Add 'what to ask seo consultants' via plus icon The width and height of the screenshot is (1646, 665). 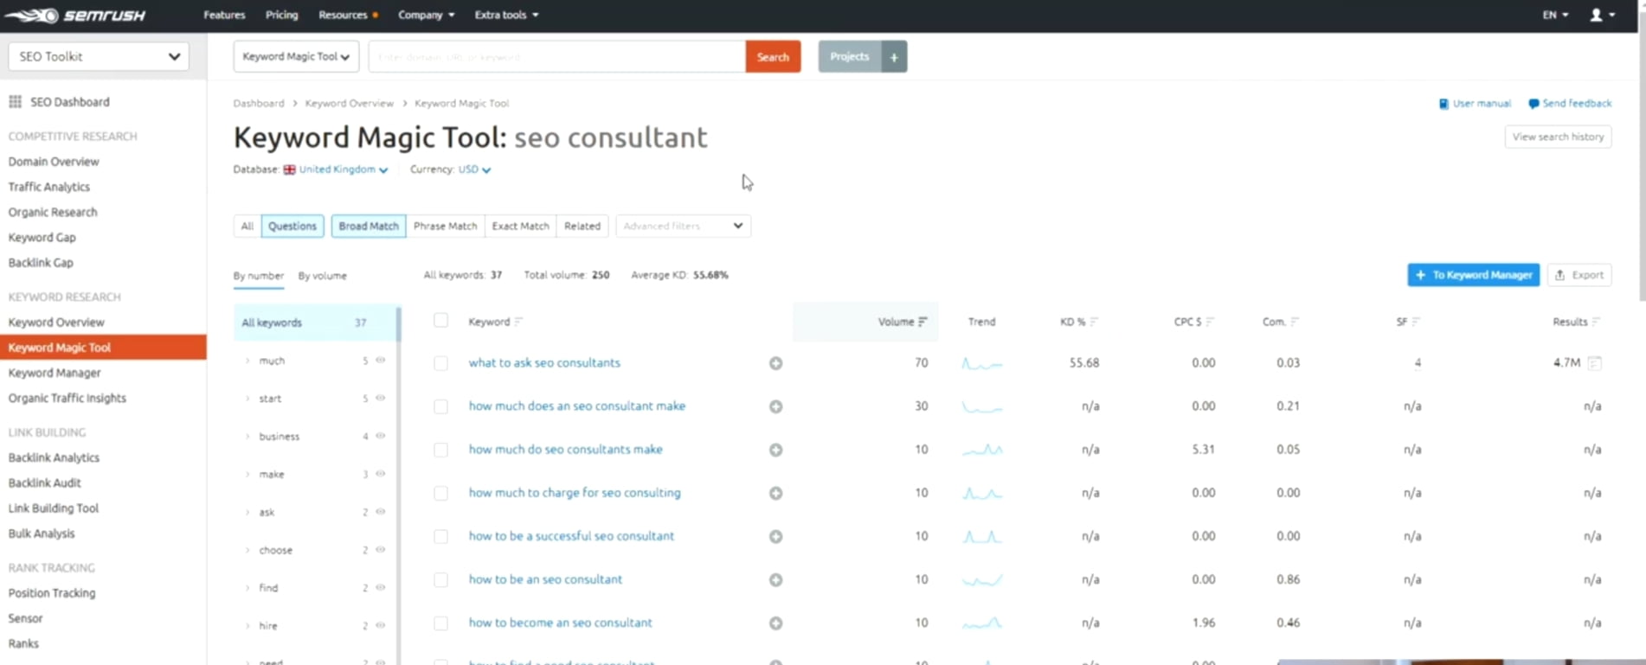775,363
